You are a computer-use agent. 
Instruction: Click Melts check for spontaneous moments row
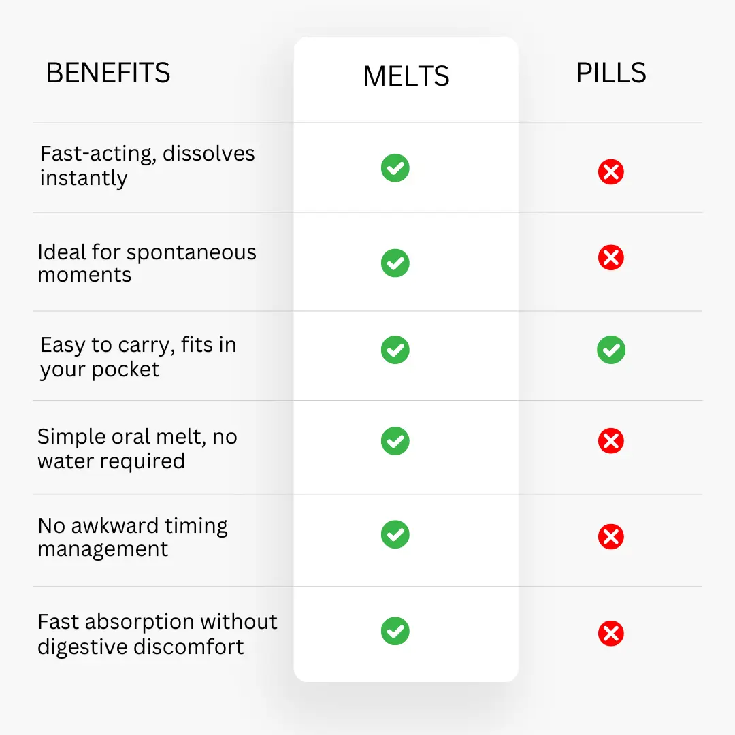point(395,263)
